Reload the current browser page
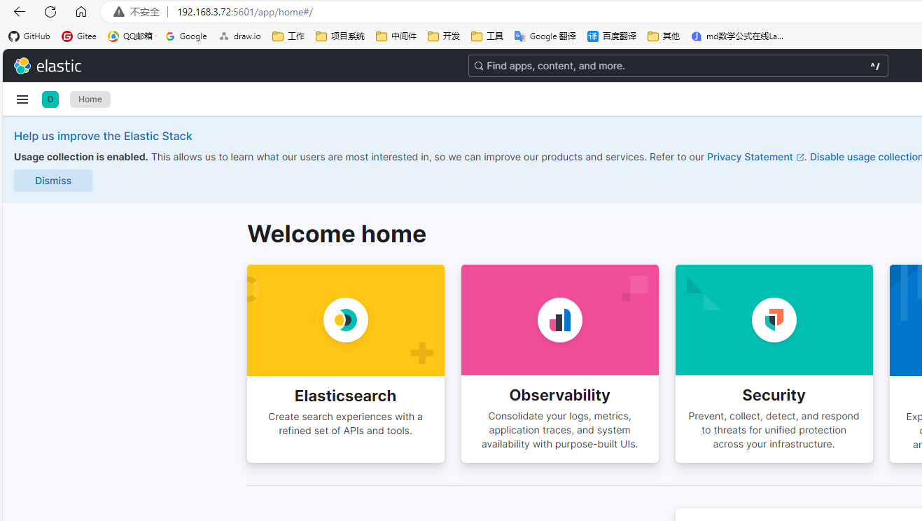 [x=50, y=12]
